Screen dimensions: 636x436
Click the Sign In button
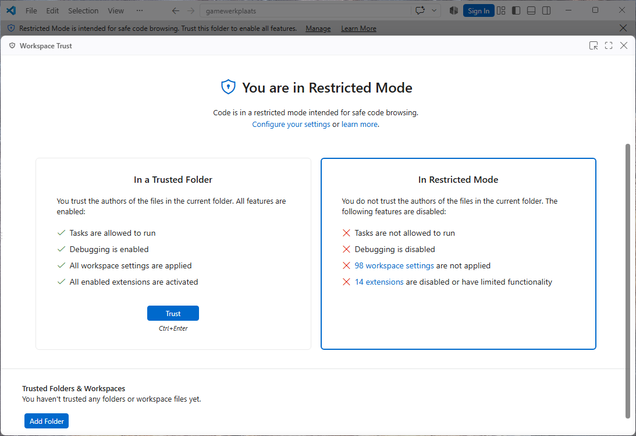(x=479, y=11)
